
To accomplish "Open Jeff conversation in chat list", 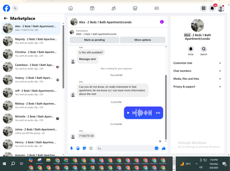I will pyautogui.click(x=31, y=93).
